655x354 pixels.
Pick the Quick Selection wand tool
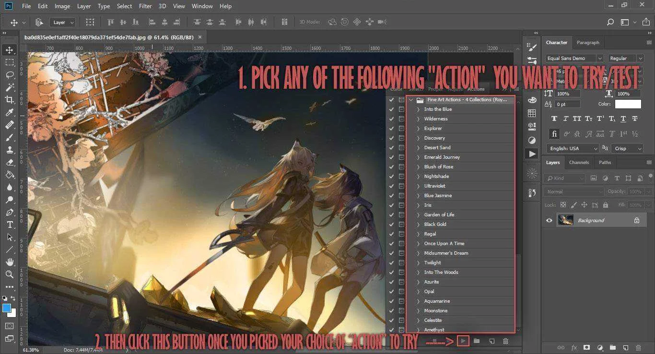(9, 87)
